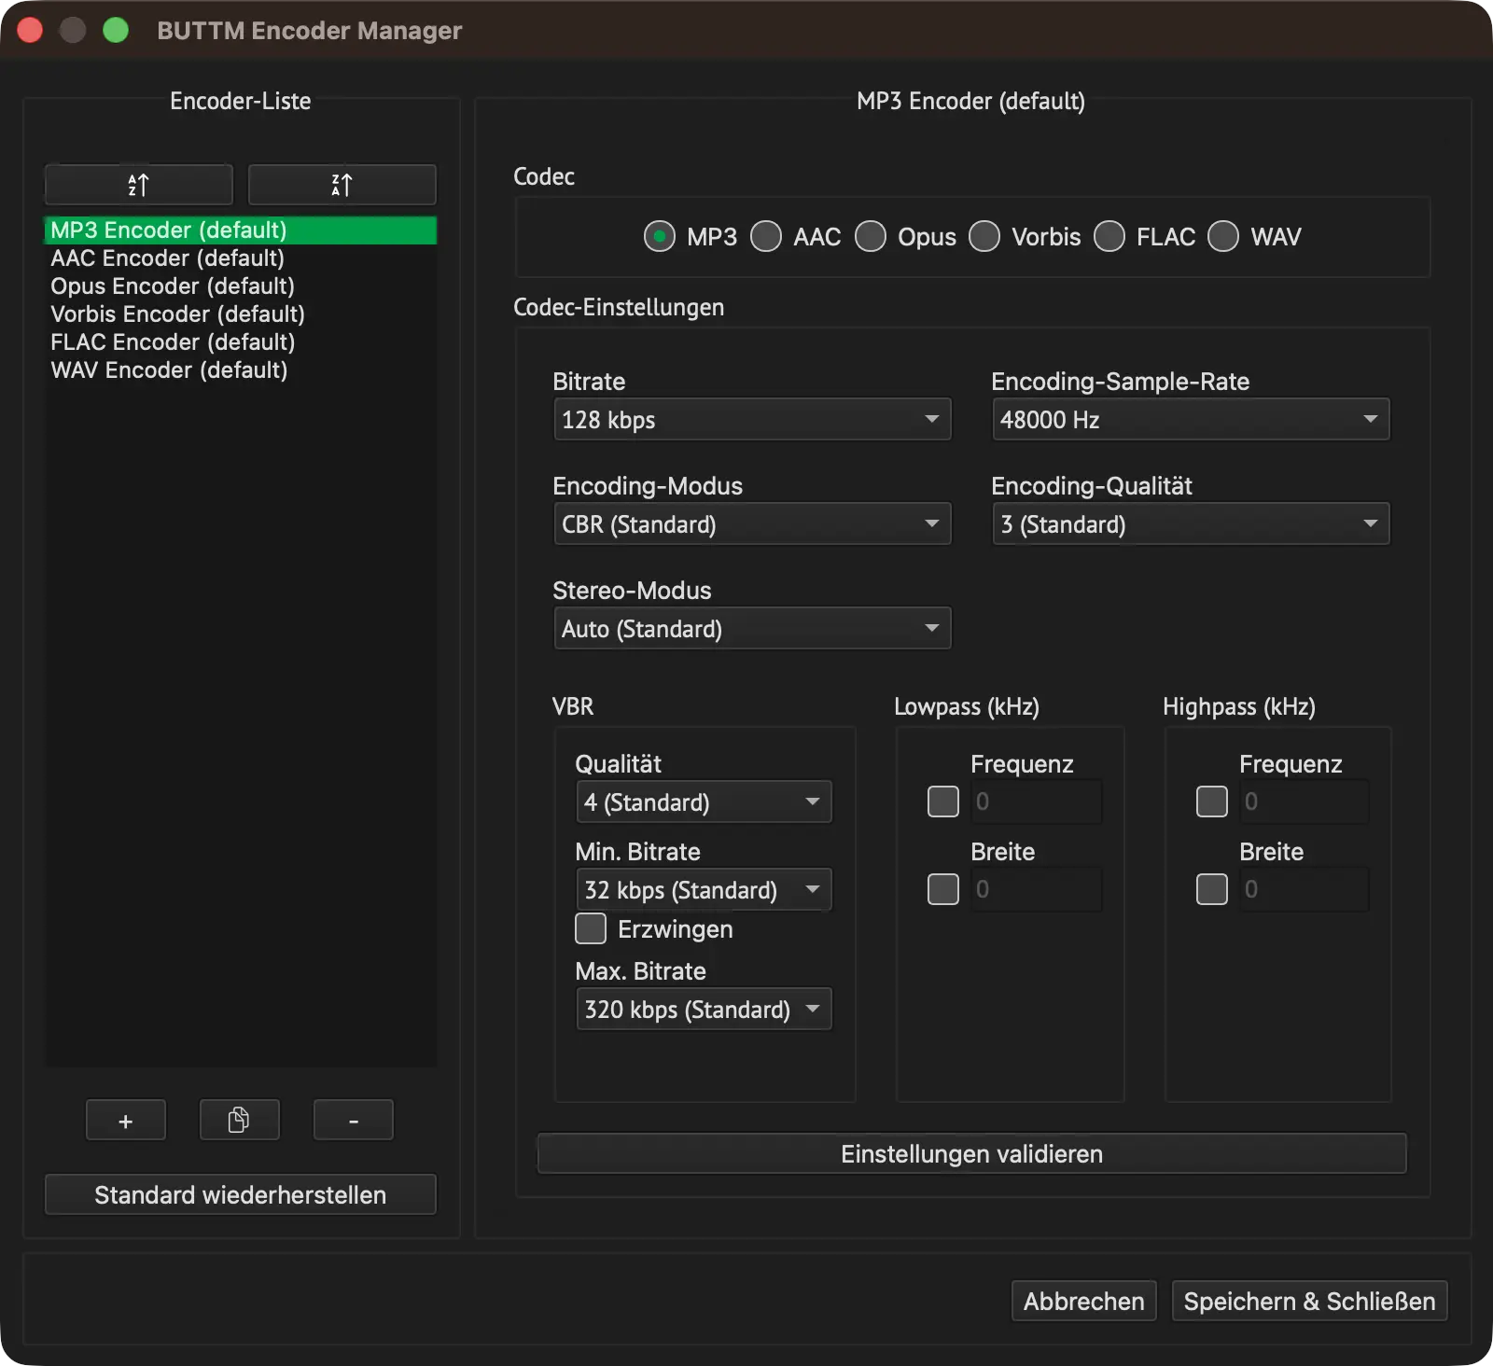
Task: Open the Encoding-Sample-Rate 48000 Hz dropdown
Action: pos(1191,420)
